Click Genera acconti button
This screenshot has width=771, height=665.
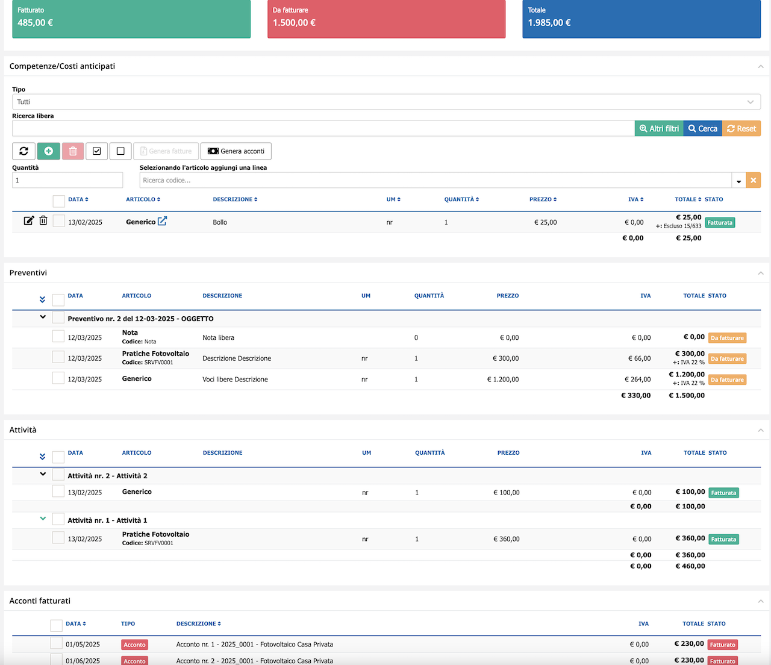click(x=236, y=151)
